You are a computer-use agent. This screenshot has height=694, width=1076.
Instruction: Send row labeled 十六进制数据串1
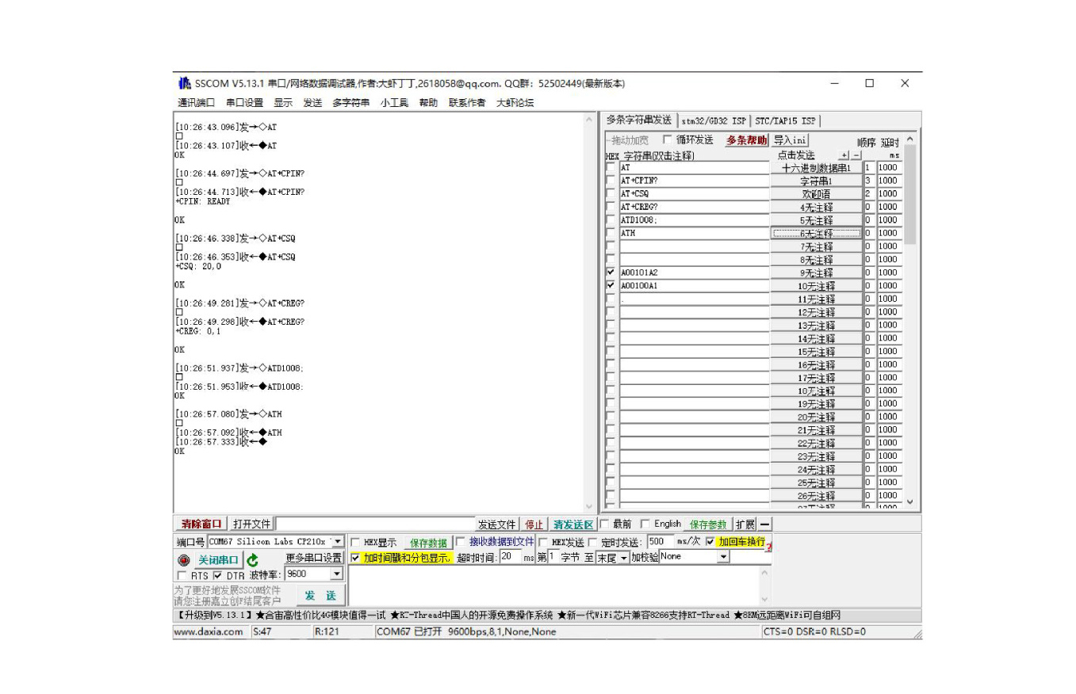tap(816, 168)
